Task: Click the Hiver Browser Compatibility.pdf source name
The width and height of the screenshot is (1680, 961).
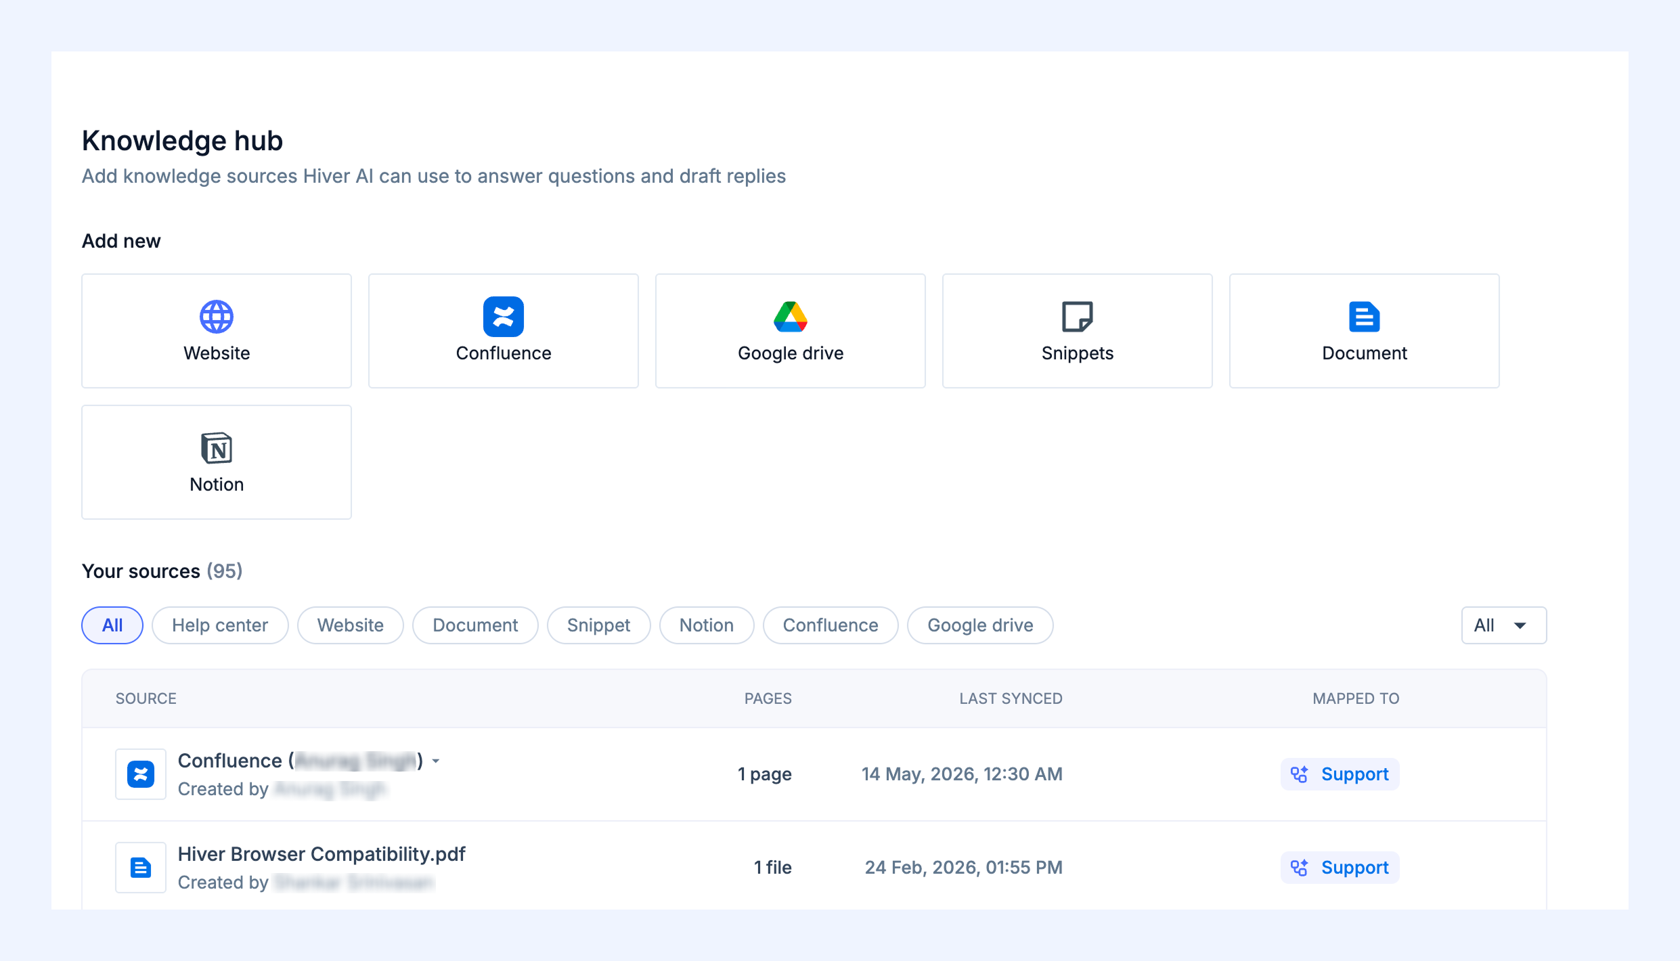Action: click(x=322, y=854)
